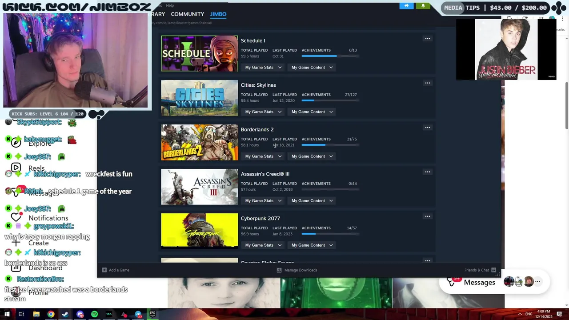This screenshot has width=569, height=320.
Task: Open the Borderlands 2 title link
Action: click(x=257, y=129)
